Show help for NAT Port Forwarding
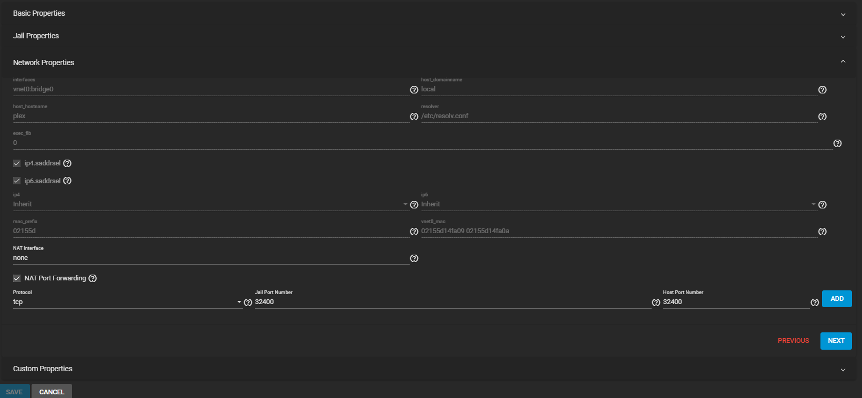The height and width of the screenshot is (398, 862). click(x=93, y=278)
